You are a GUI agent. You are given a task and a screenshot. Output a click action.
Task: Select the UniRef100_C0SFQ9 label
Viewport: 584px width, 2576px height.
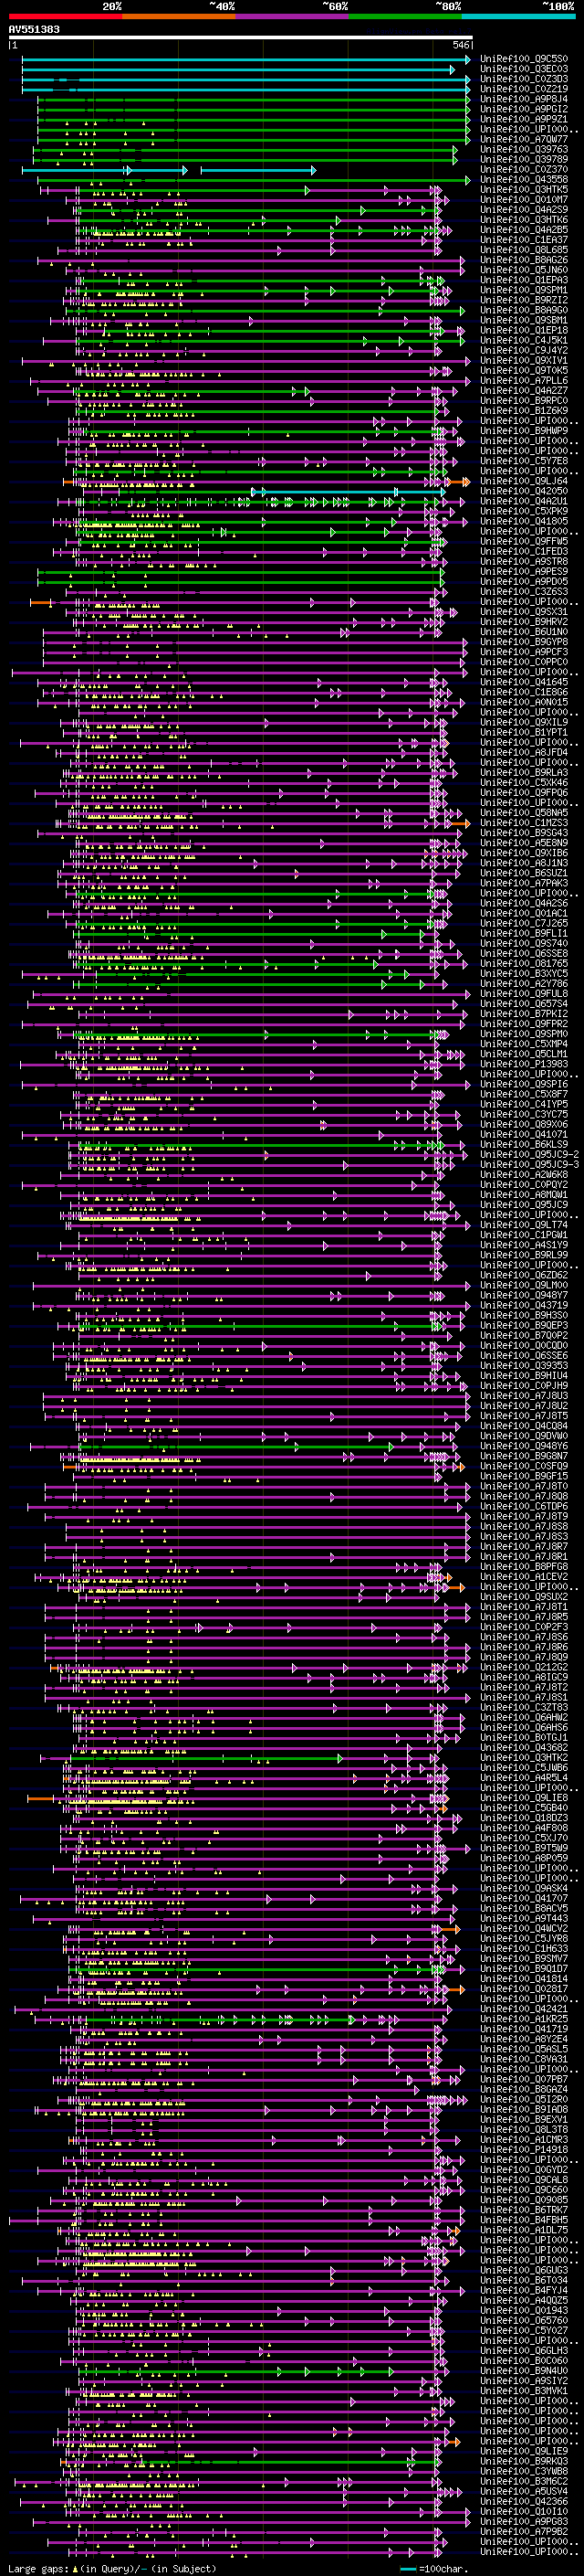[x=523, y=1466]
